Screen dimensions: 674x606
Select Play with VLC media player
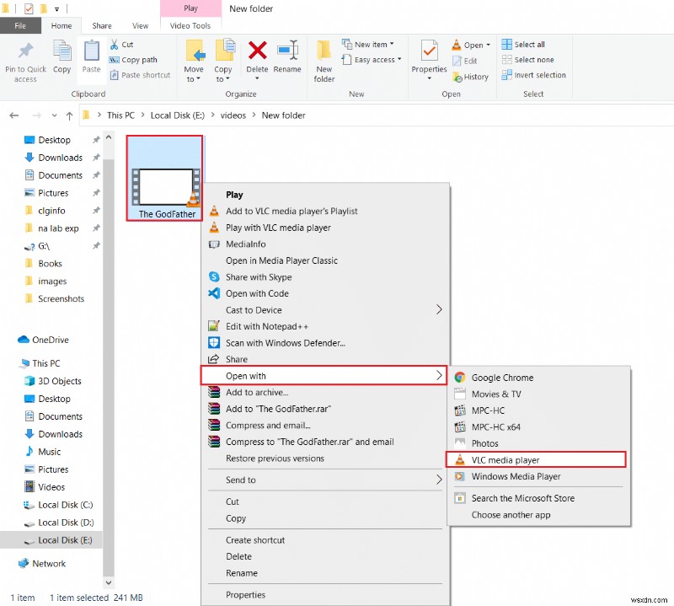325,228
